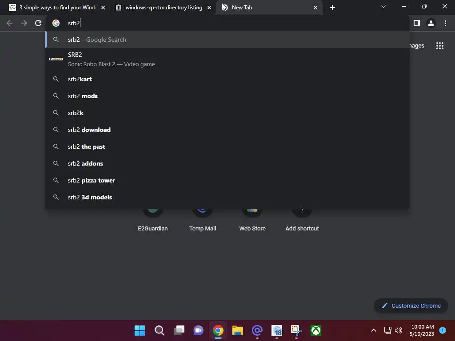Open the purple @ app on taskbar

[x=257, y=330]
